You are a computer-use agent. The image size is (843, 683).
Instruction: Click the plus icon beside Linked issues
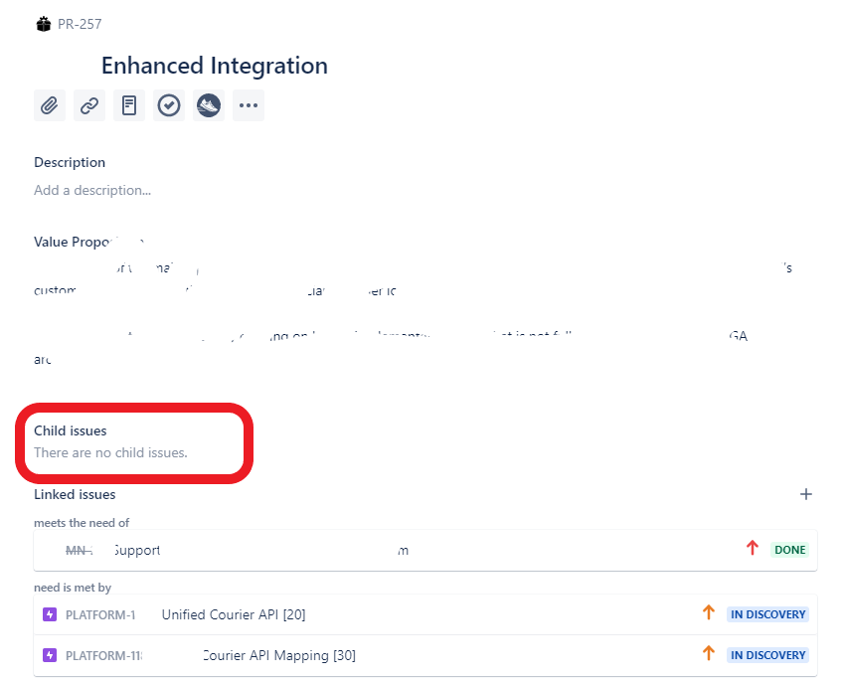pos(806,494)
